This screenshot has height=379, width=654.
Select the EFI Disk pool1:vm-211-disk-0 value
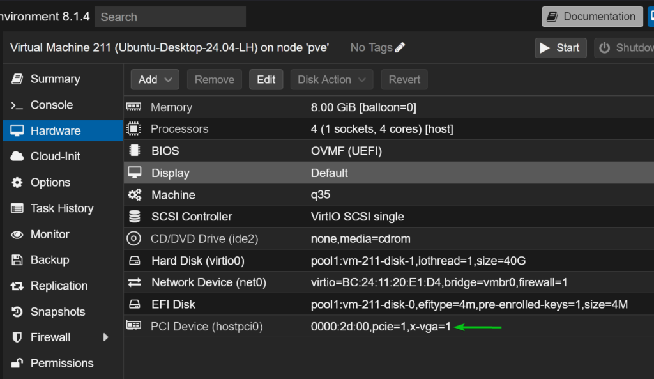point(469,305)
